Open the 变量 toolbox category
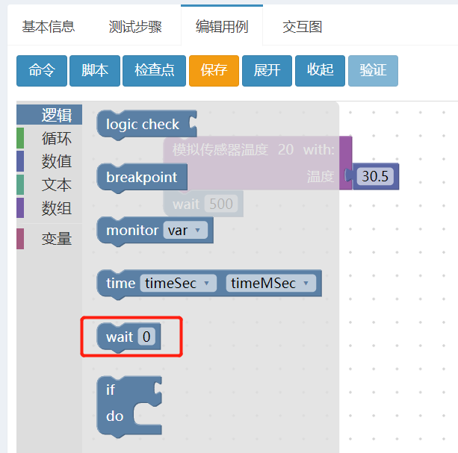Viewport: 458px width, 453px height. (49, 239)
